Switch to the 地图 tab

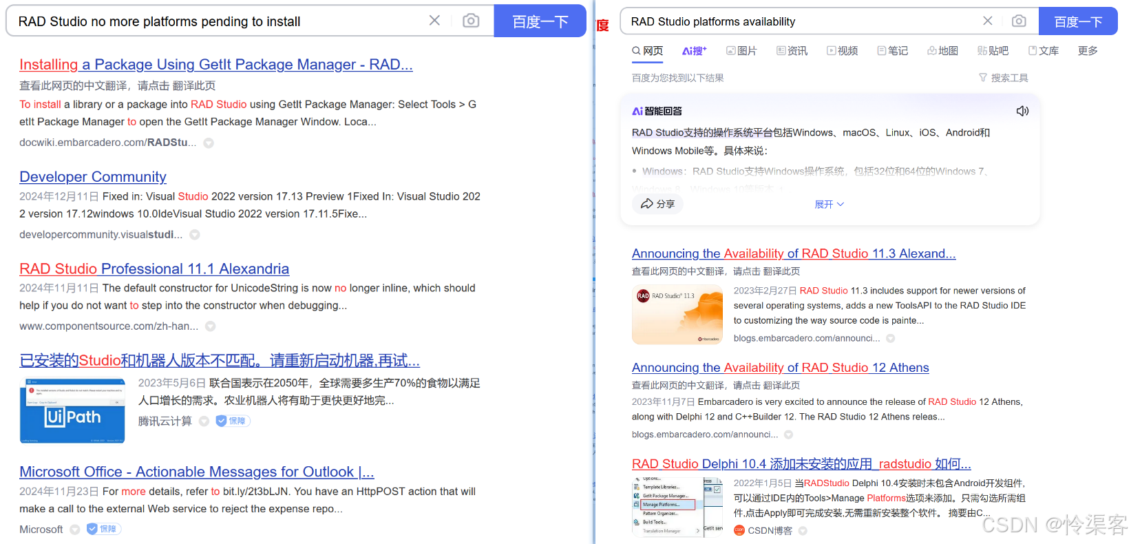click(942, 50)
